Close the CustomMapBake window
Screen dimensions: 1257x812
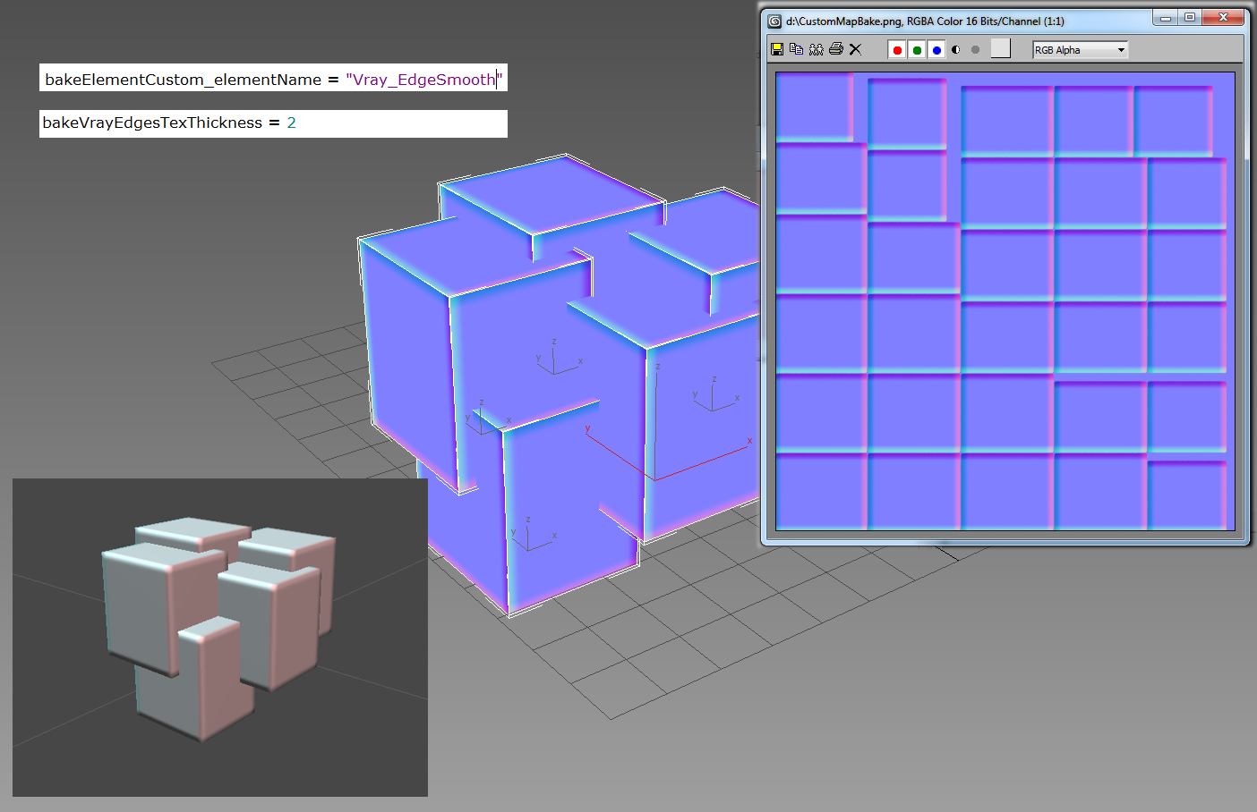tap(1223, 17)
